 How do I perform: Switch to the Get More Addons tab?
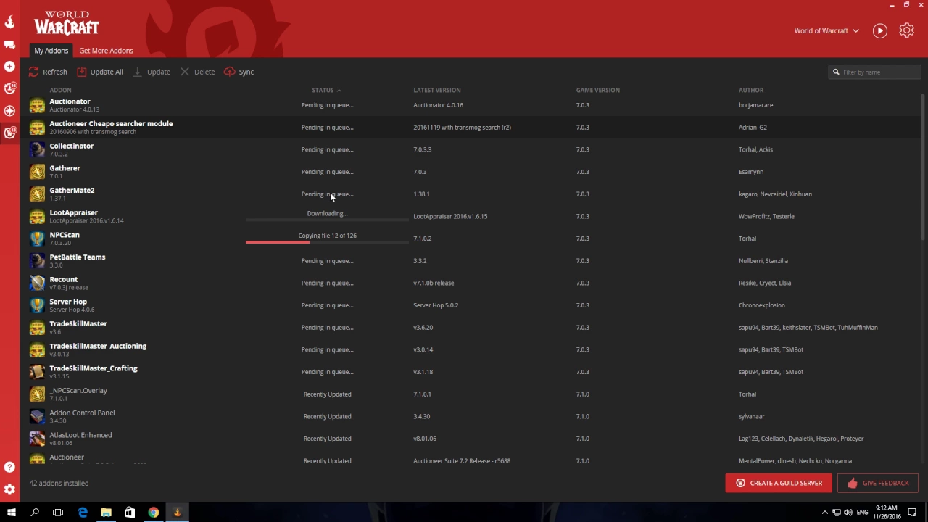(x=106, y=51)
